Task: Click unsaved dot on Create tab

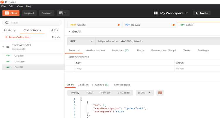Action: point(119,25)
